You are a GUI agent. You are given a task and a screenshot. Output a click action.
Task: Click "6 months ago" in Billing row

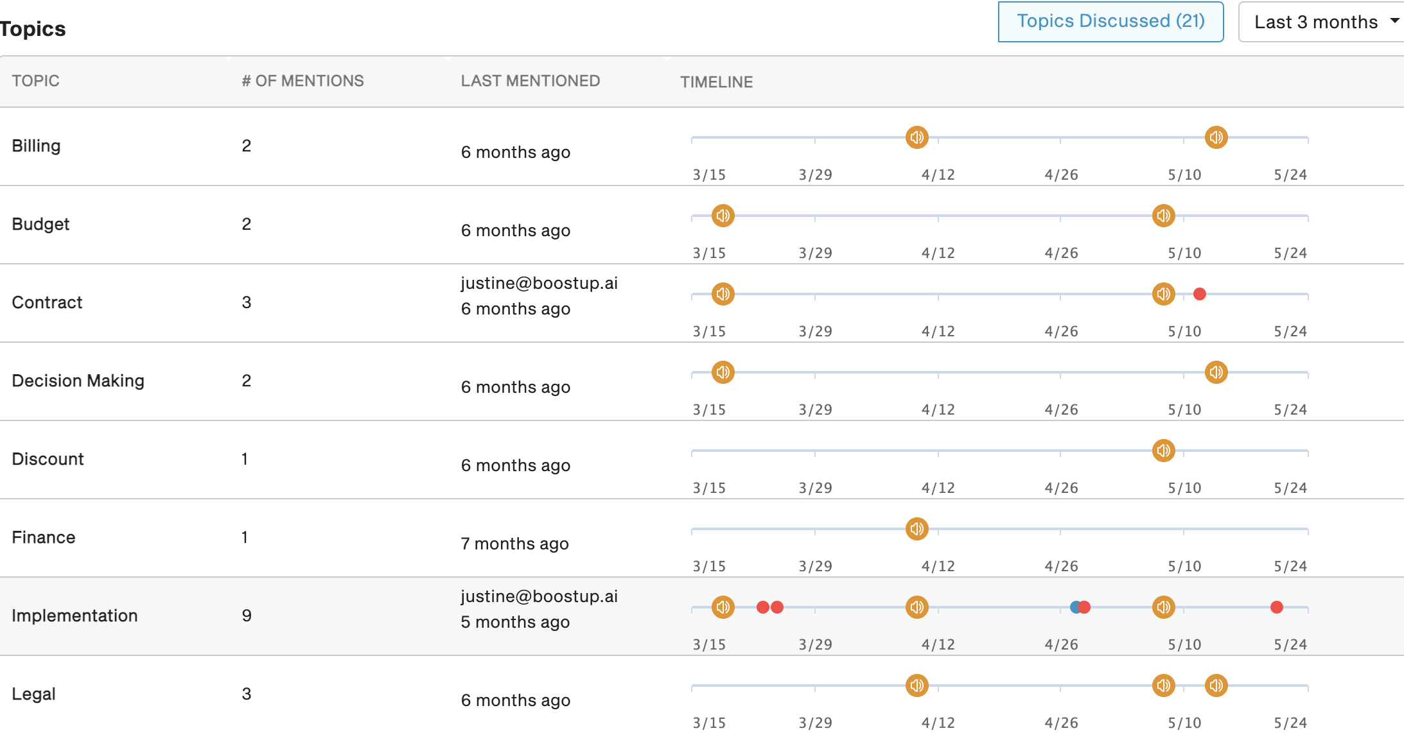point(515,152)
